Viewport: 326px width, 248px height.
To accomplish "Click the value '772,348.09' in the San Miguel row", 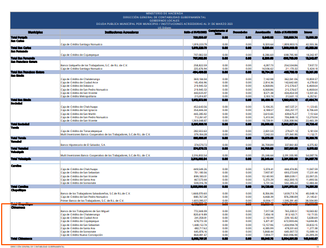I will tap(200, 212).
